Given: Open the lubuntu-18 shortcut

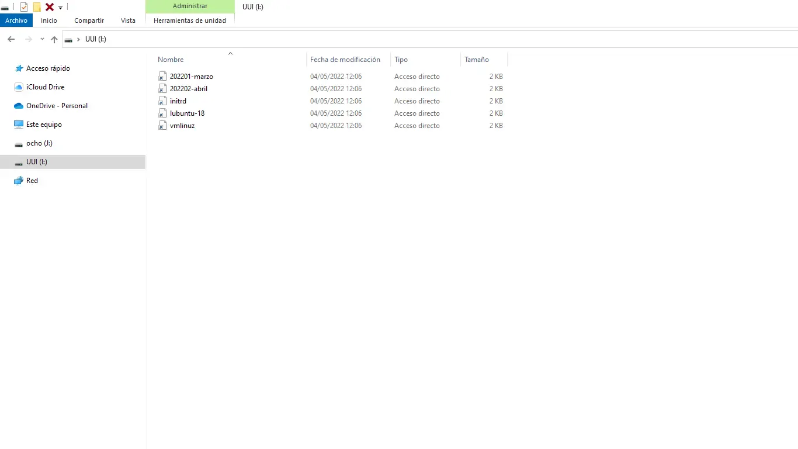Looking at the screenshot, I should (x=188, y=113).
